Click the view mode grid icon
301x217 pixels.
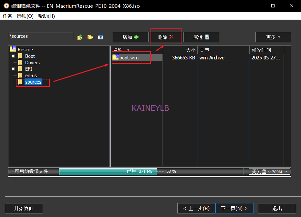(100, 37)
